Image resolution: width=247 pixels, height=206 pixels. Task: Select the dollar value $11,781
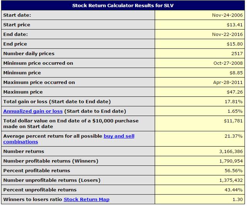[233, 121]
